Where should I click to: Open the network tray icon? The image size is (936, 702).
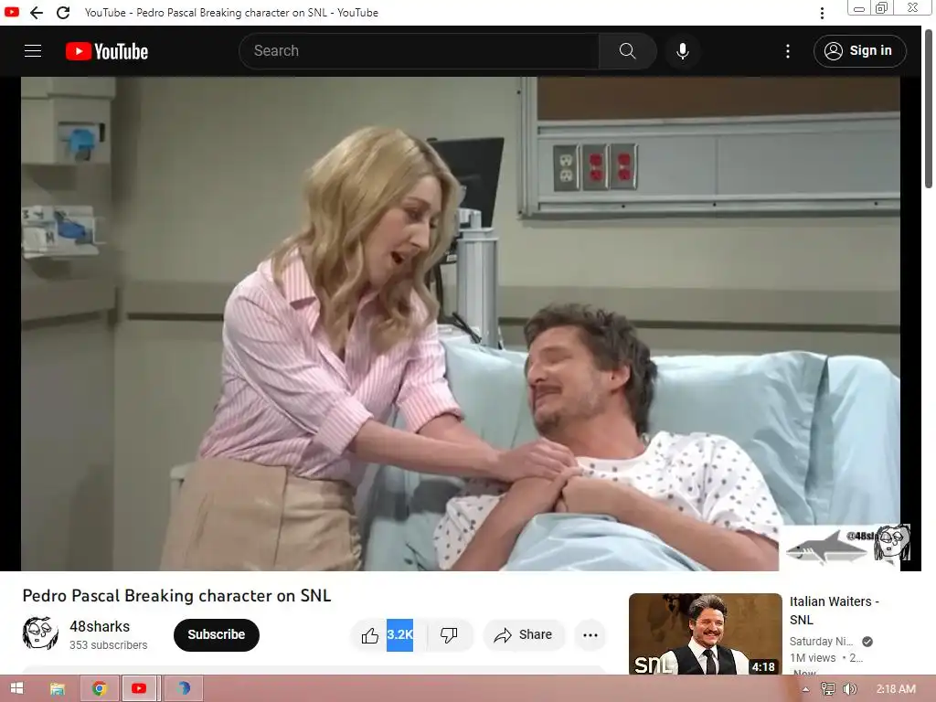pyautogui.click(x=828, y=689)
